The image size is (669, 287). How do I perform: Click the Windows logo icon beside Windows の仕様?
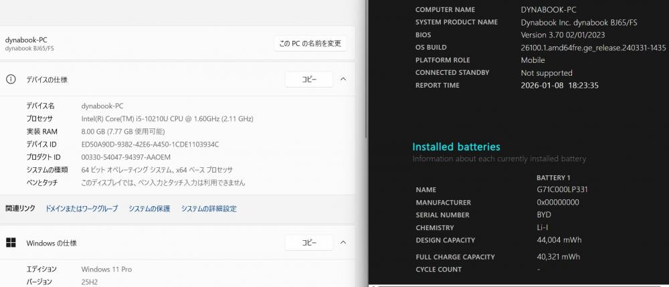tap(11, 243)
